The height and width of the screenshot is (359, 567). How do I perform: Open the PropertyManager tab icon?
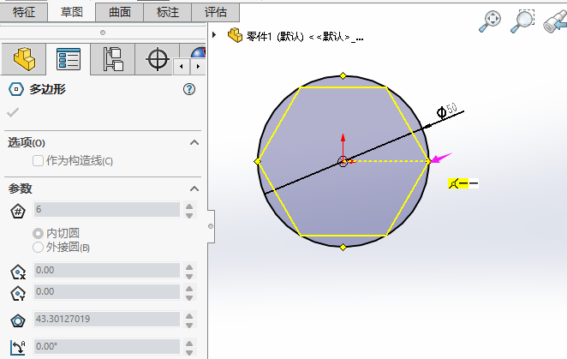(69, 59)
